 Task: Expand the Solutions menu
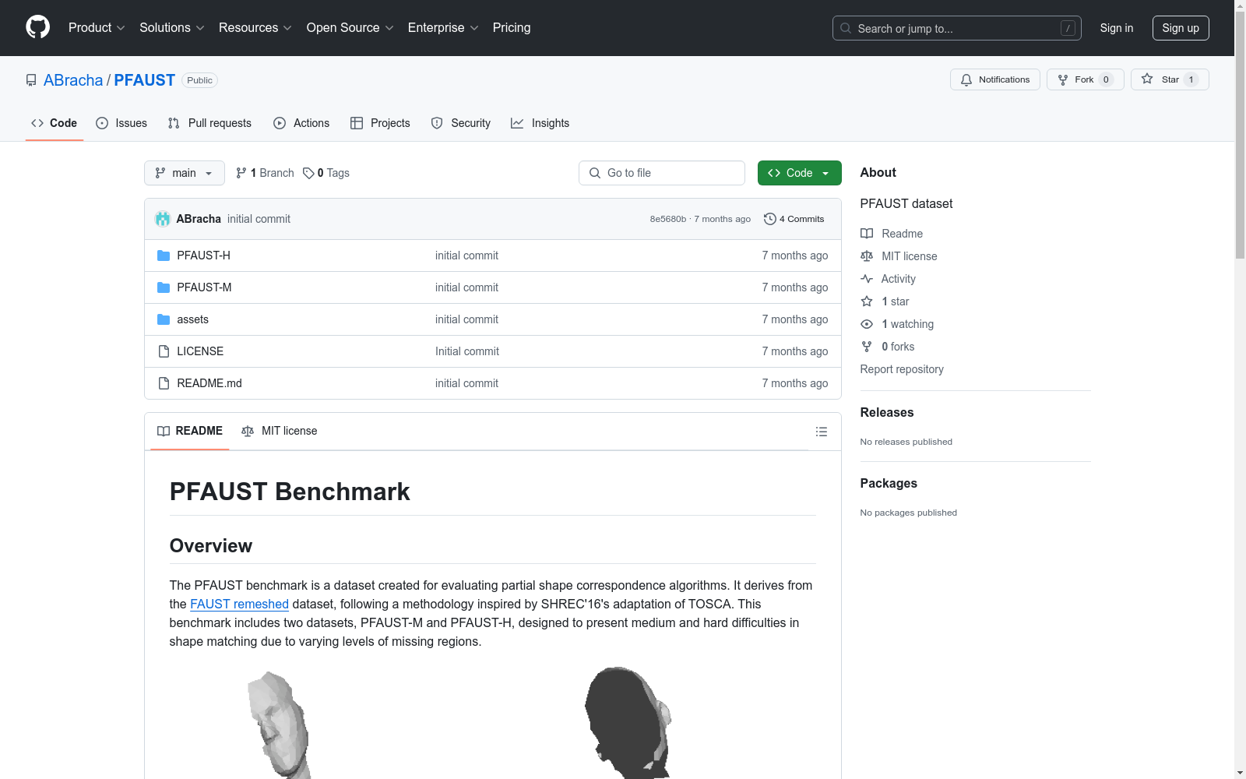click(x=172, y=28)
